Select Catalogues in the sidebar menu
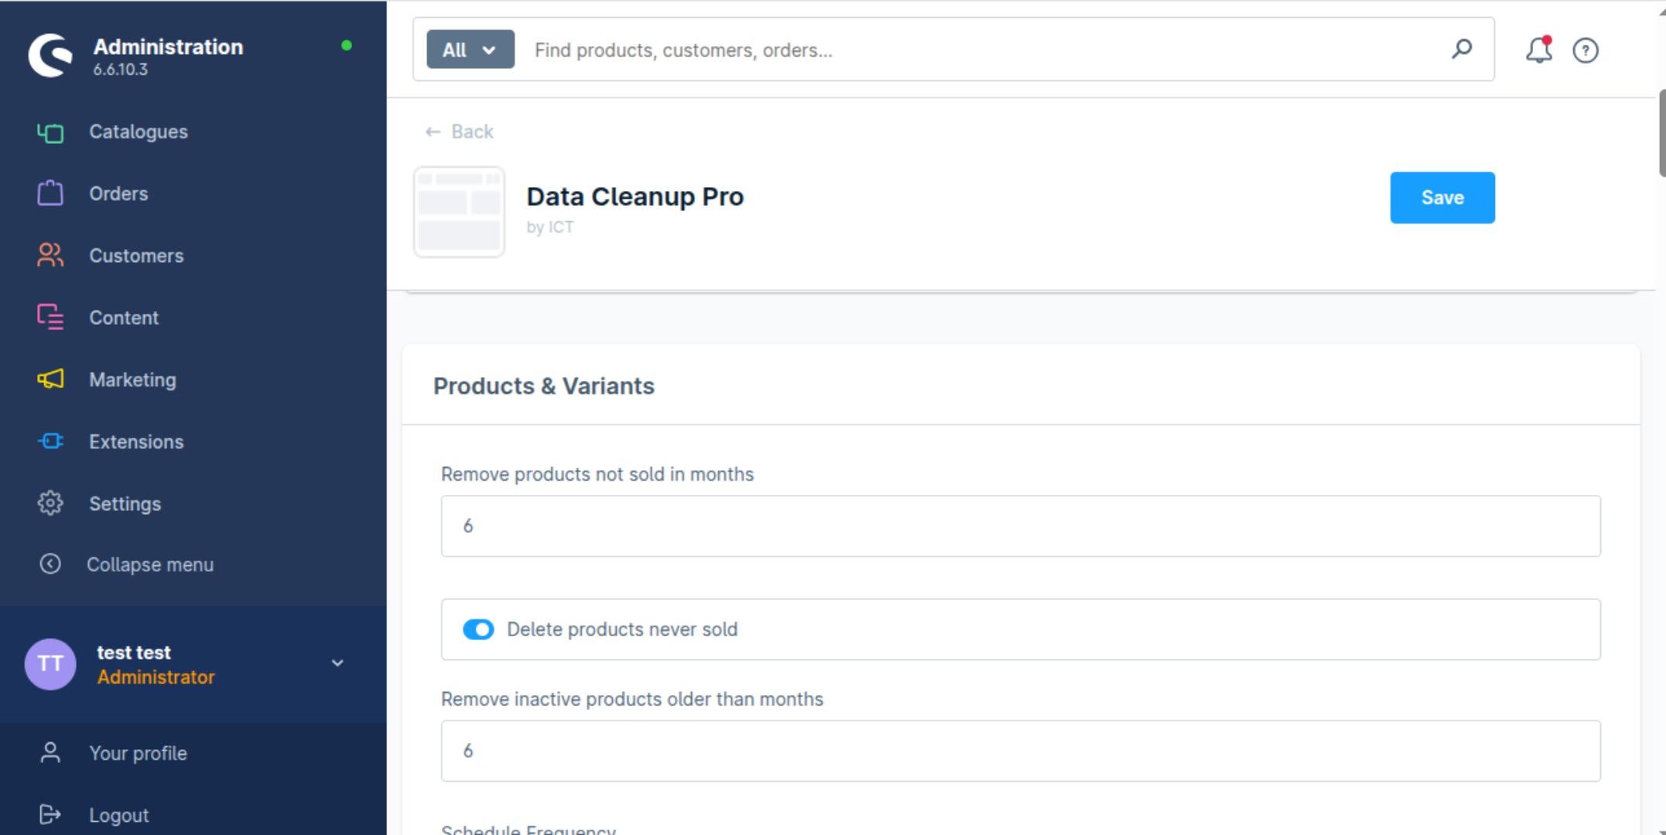This screenshot has width=1666, height=835. [x=139, y=132]
